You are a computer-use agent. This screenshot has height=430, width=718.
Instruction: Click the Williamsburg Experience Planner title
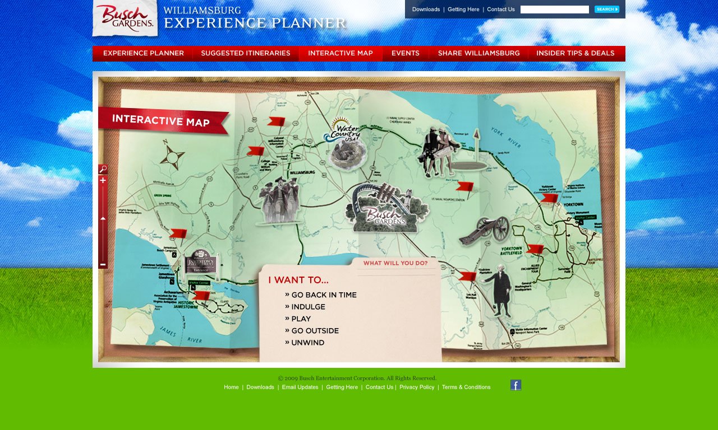[255, 17]
